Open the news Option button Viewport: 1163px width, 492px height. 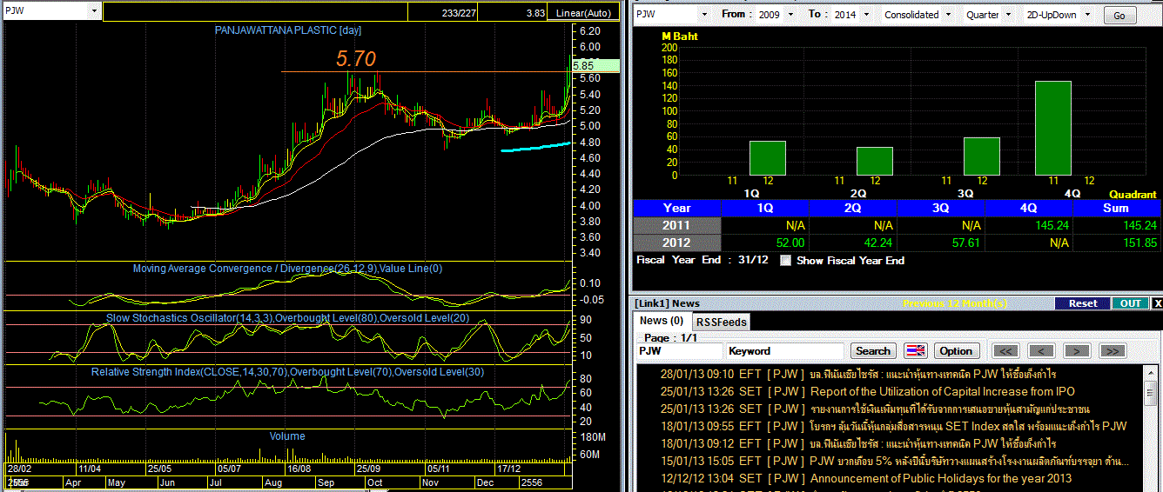tap(956, 351)
